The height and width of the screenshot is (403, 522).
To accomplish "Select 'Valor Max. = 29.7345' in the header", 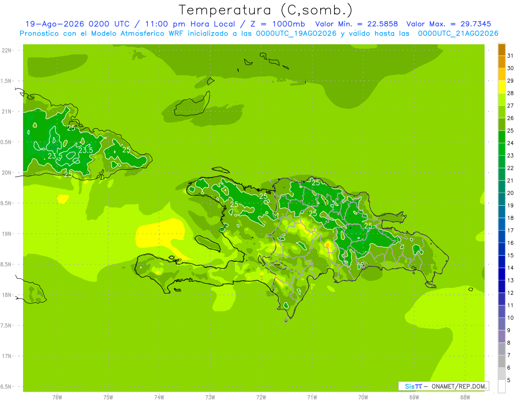I will [449, 24].
